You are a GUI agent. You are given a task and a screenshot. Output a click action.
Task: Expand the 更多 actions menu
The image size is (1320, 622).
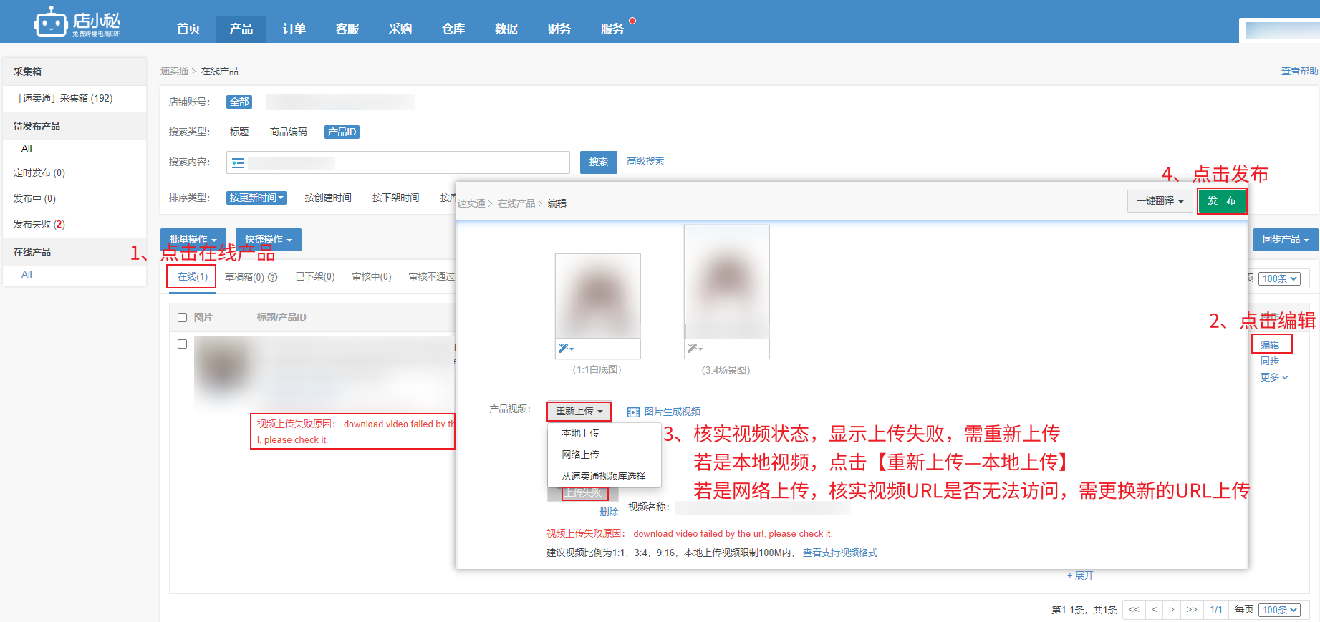click(1274, 377)
